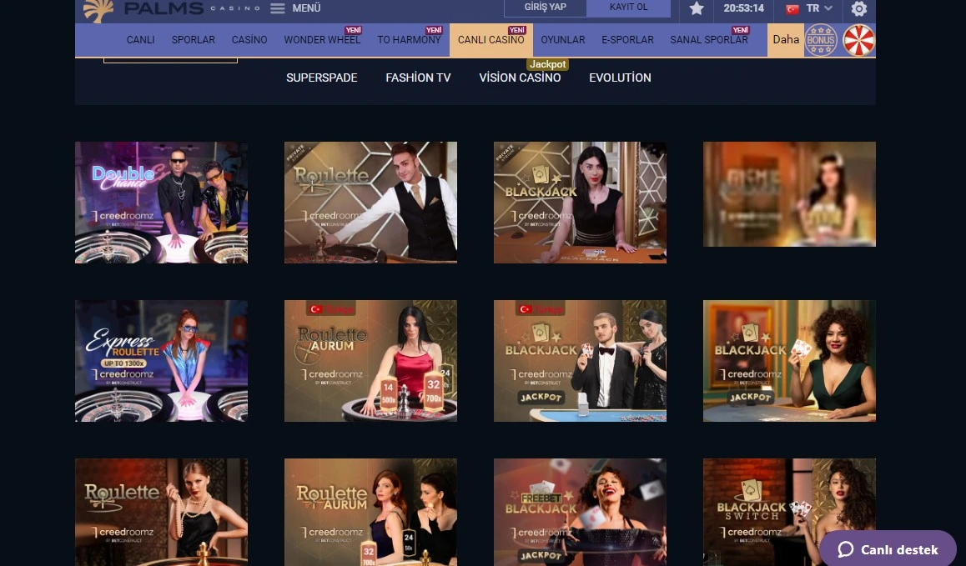Open the Private Roulette male dealer game
966x566 pixels.
coord(371,203)
